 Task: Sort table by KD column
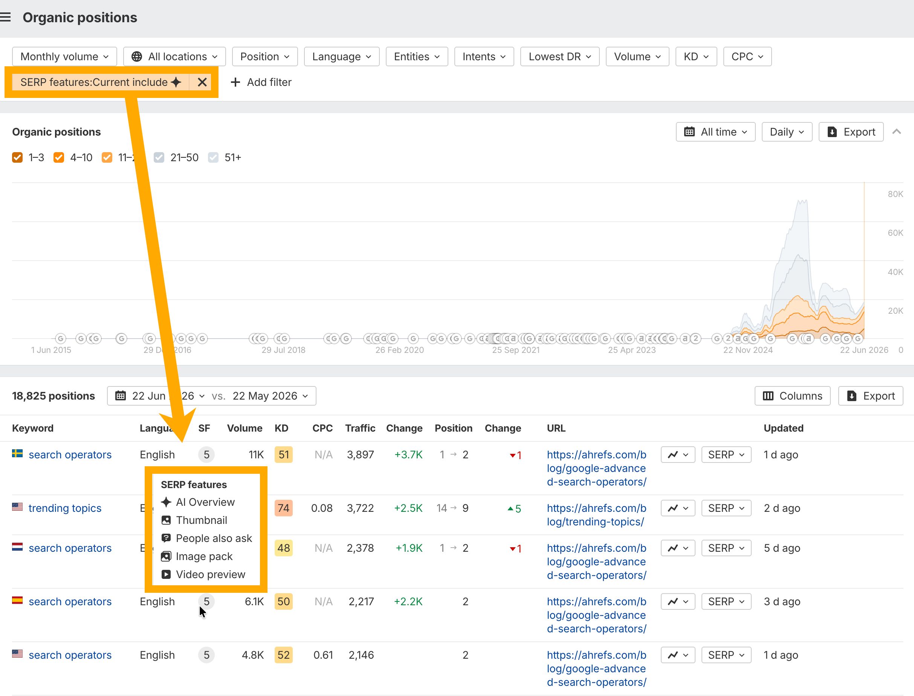(x=281, y=428)
